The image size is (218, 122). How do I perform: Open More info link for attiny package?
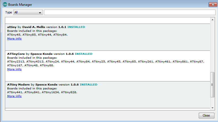14,39
